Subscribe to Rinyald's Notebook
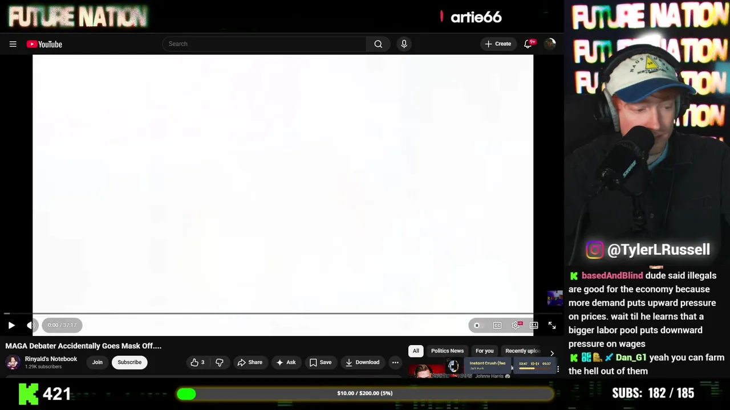 pos(129,362)
